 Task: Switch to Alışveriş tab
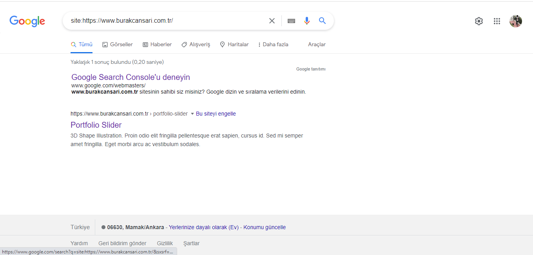click(x=196, y=45)
